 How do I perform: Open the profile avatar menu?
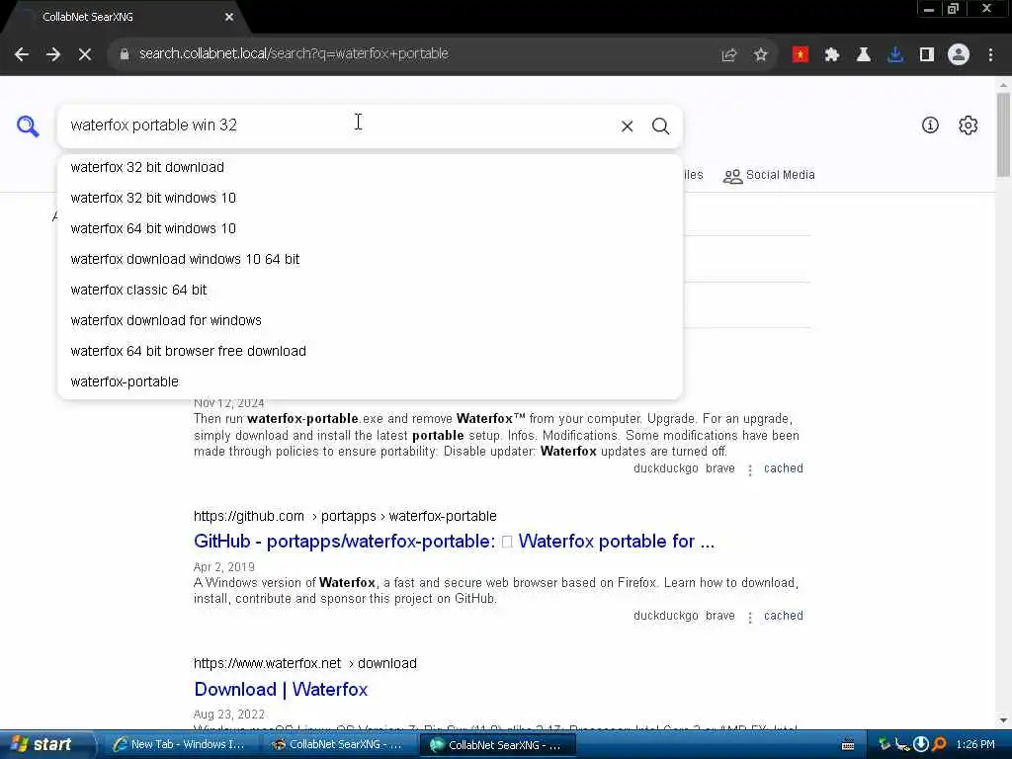tap(959, 55)
